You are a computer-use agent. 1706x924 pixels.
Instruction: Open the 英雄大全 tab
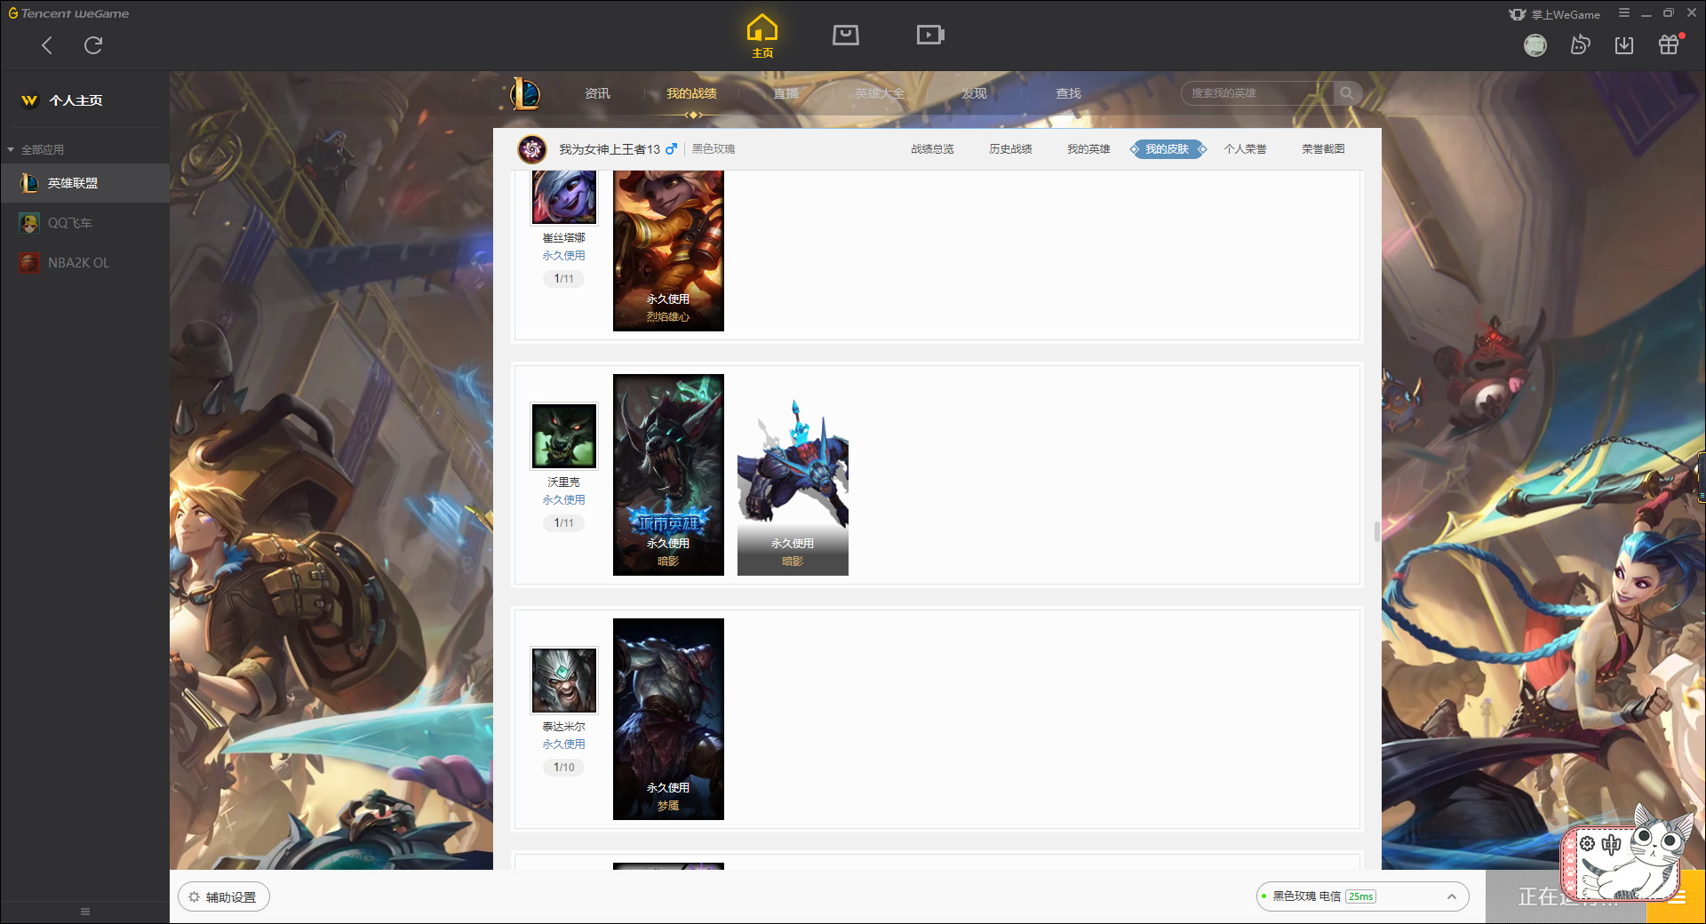(x=880, y=93)
